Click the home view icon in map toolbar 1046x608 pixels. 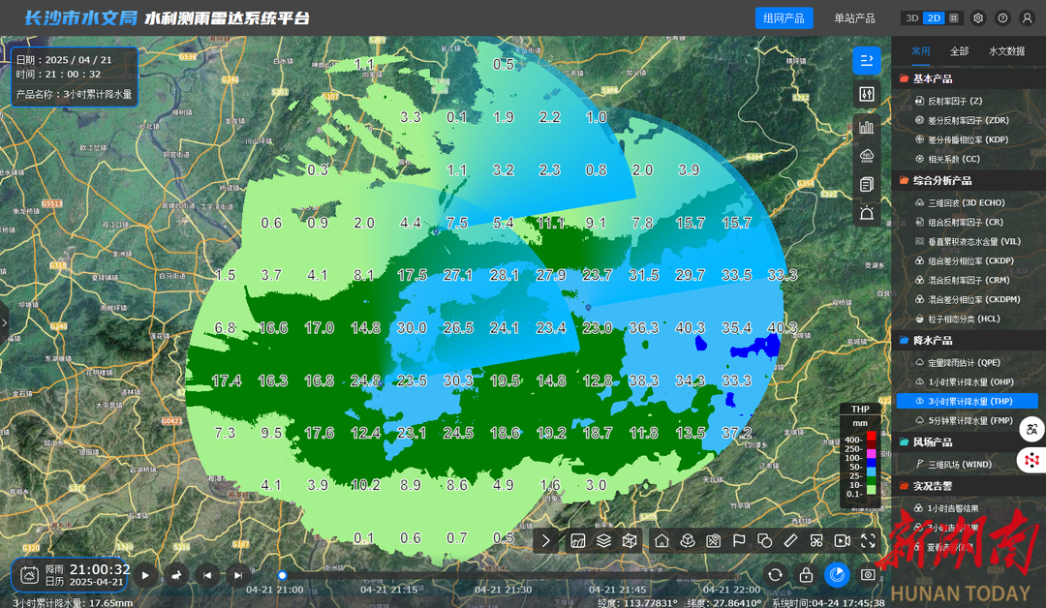click(661, 540)
